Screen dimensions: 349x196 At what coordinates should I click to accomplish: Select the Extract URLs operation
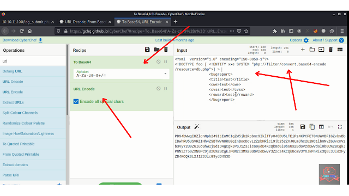click(33, 102)
